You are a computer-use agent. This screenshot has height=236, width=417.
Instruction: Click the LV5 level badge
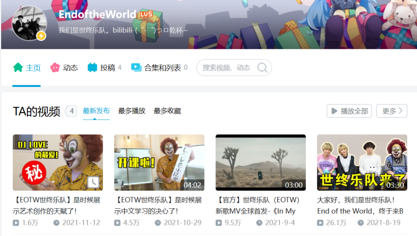(147, 14)
